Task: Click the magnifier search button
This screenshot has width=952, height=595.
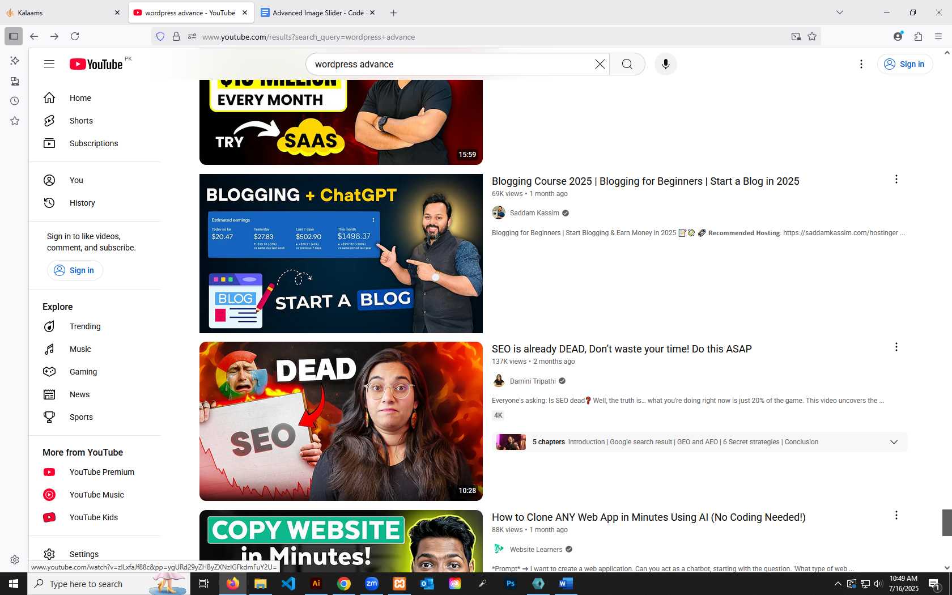Action: point(627,64)
